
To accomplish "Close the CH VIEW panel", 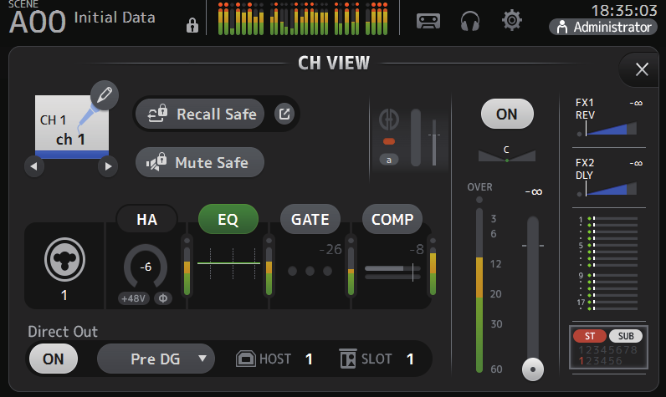I will [x=642, y=69].
